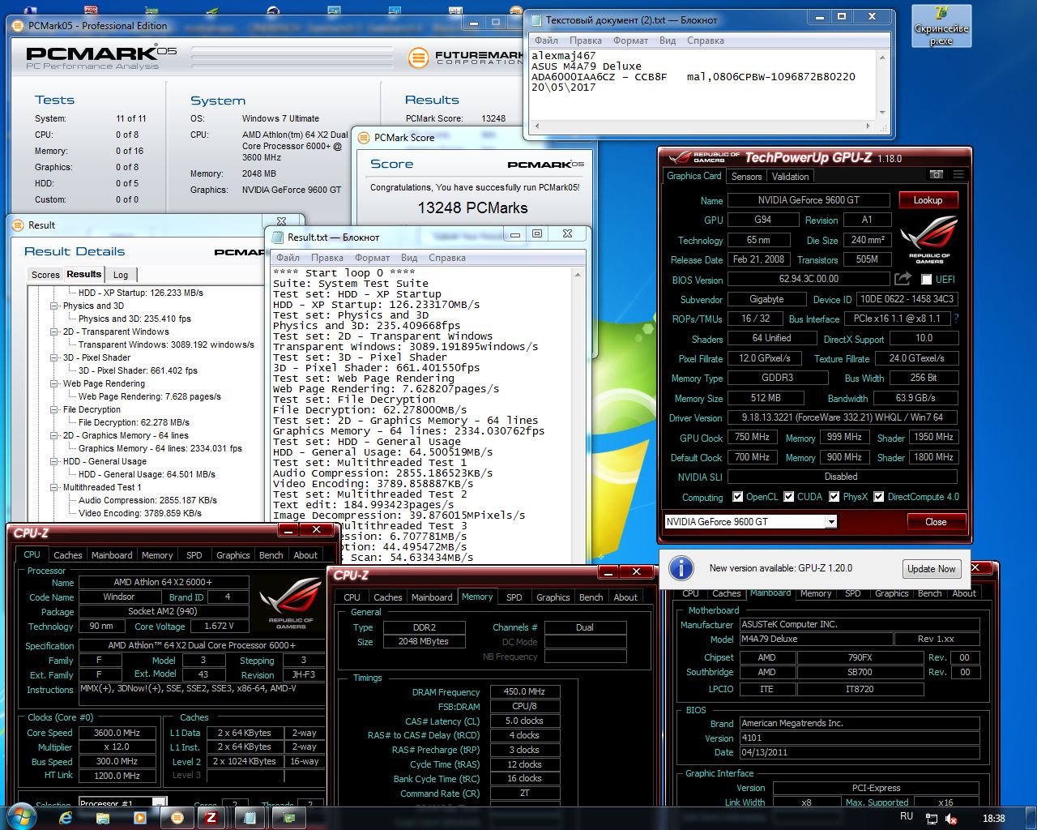The height and width of the screenshot is (830, 1037).
Task: Open the Graphics tab in the CPU-Z Mainboard window
Action: 891,593
